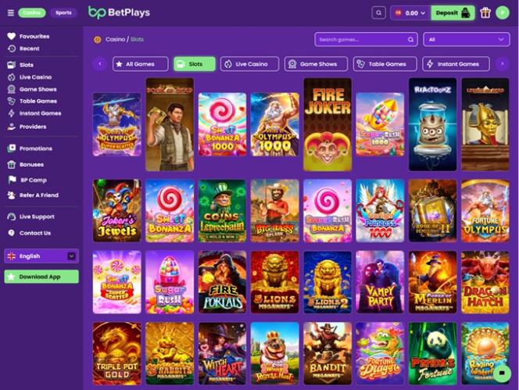Select the Table Games category tab
The height and width of the screenshot is (390, 519).
pos(385,64)
